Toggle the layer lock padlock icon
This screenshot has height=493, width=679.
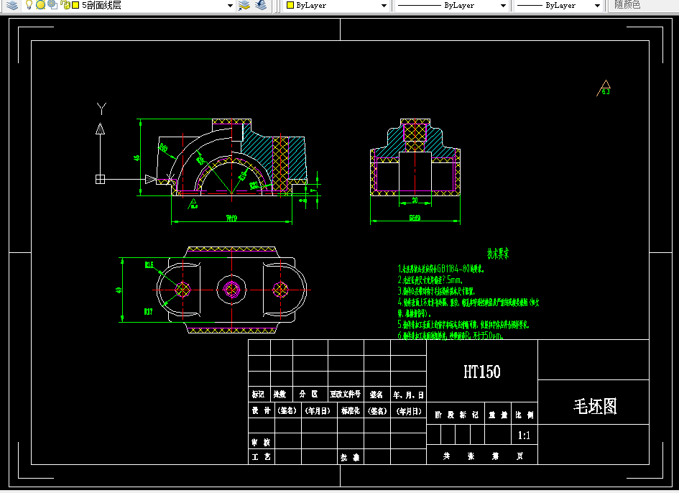click(65, 5)
